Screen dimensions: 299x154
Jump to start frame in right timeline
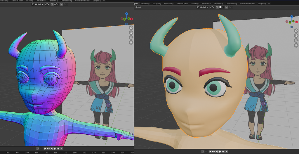pos(210,152)
